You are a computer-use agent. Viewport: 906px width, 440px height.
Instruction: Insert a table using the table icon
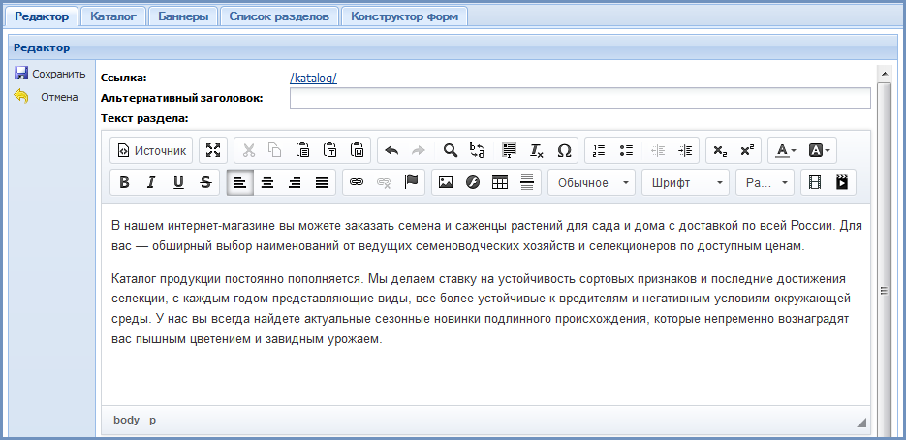(500, 181)
